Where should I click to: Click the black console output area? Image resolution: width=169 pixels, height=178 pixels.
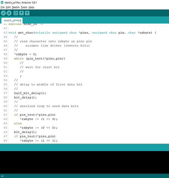click(84, 162)
